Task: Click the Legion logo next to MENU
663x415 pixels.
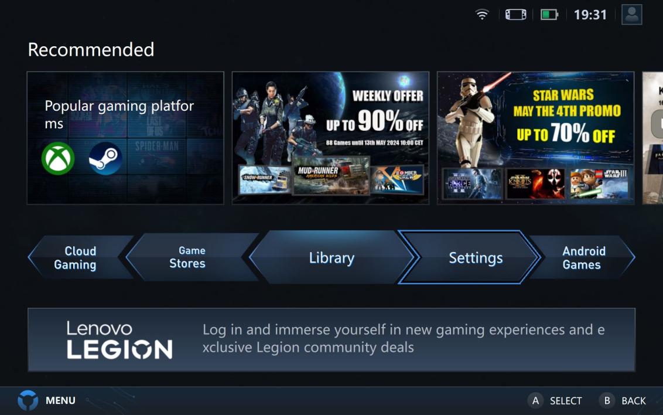Action: [28, 400]
